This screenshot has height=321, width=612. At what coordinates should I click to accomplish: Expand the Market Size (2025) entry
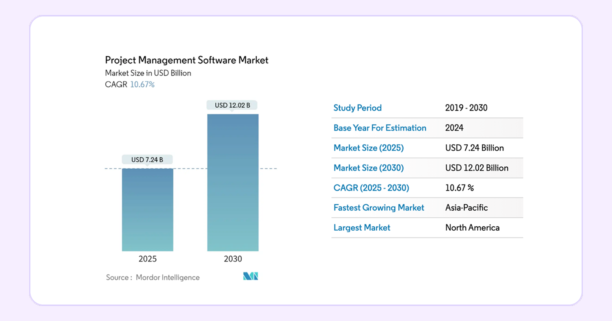pos(368,148)
